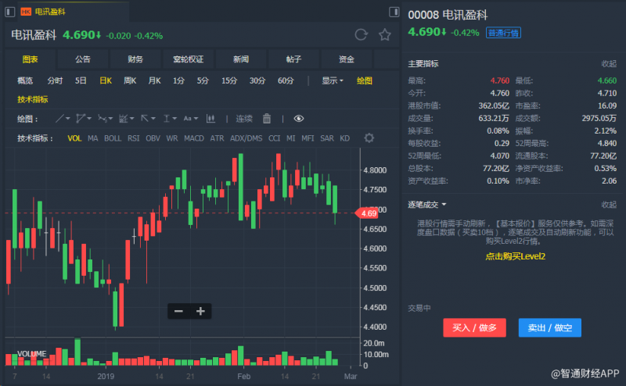Select the 分时 intraday view
626x386 pixels.
(55, 80)
